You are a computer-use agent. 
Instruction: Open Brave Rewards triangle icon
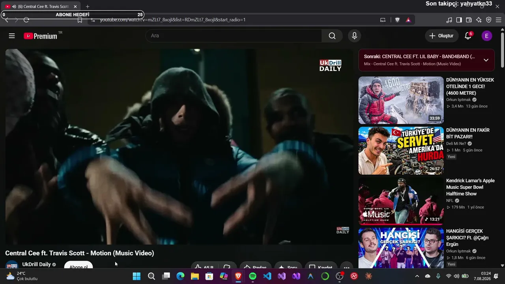point(408,20)
